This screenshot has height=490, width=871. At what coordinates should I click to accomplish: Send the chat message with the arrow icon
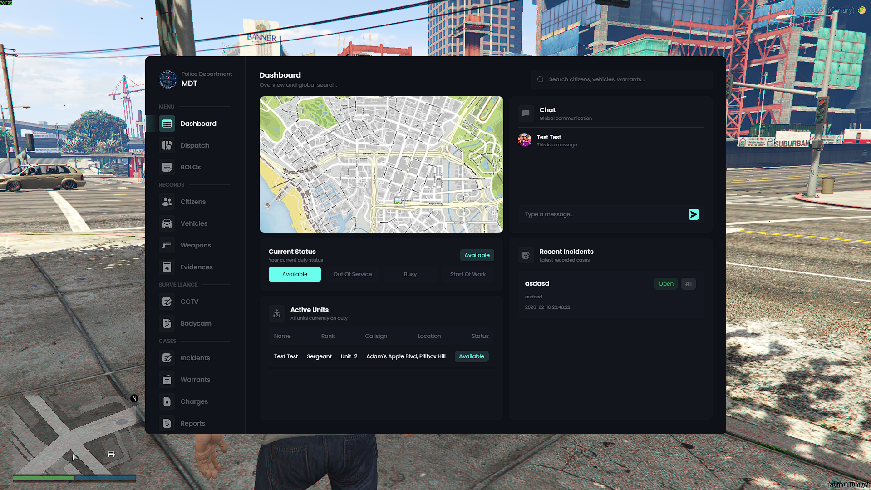(694, 214)
